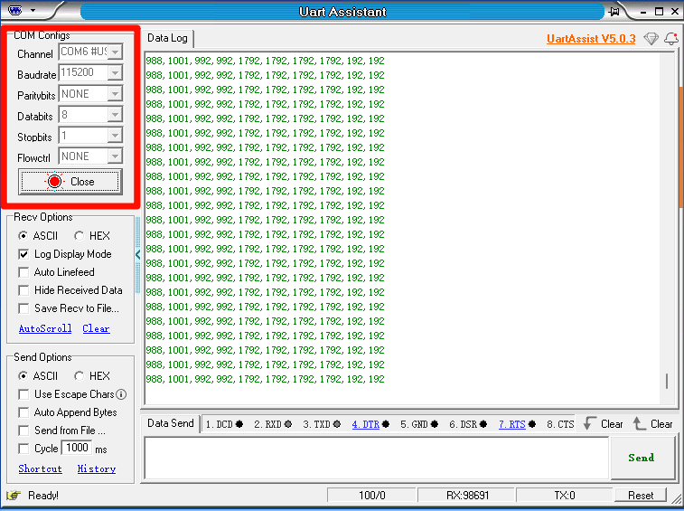Click the 8. CTS signal label
Viewport: 684px width, 511px height.
pos(560,424)
